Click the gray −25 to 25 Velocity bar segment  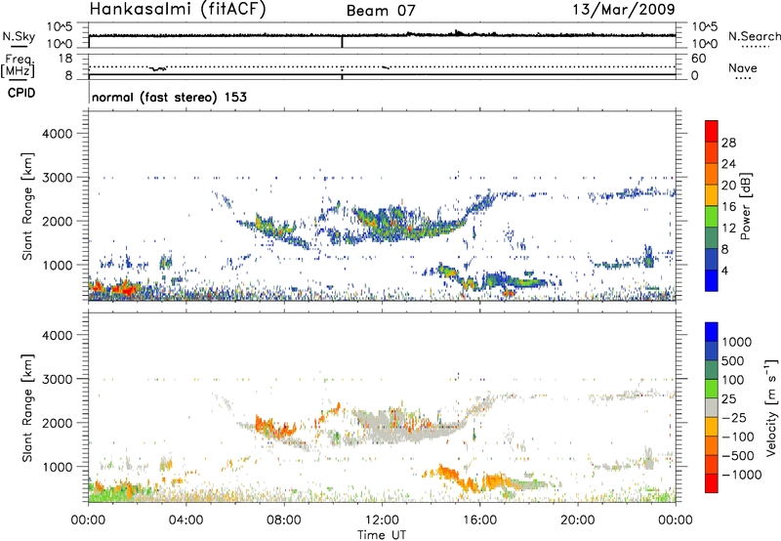(x=712, y=407)
